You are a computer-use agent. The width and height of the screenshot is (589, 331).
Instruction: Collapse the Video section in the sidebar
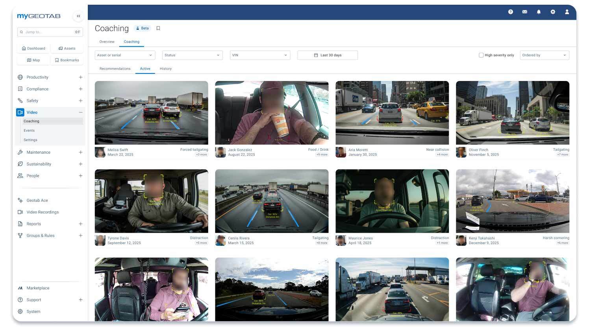[x=81, y=112]
